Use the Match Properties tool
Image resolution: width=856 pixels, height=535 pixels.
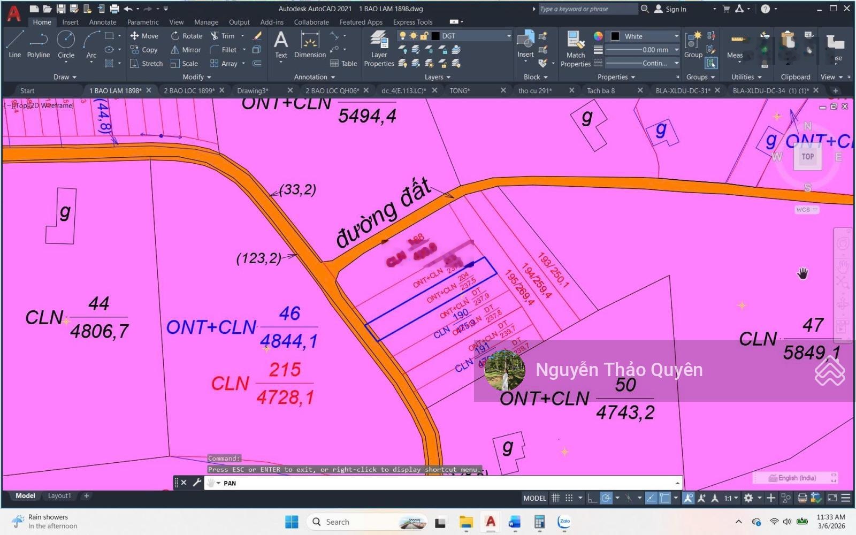click(x=575, y=49)
